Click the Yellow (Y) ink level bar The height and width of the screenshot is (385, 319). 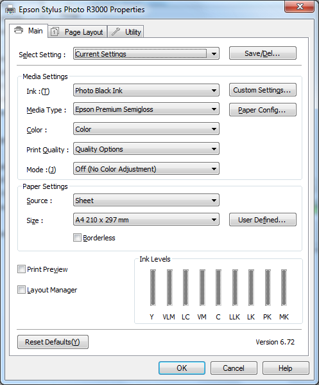pos(153,287)
